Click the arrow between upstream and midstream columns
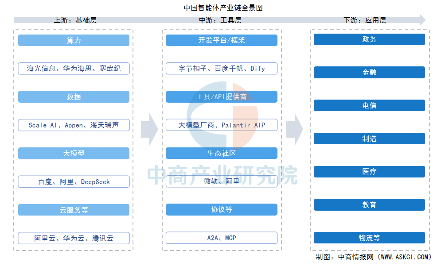Image resolution: width=445 pixels, height=266 pixels. coord(149,129)
